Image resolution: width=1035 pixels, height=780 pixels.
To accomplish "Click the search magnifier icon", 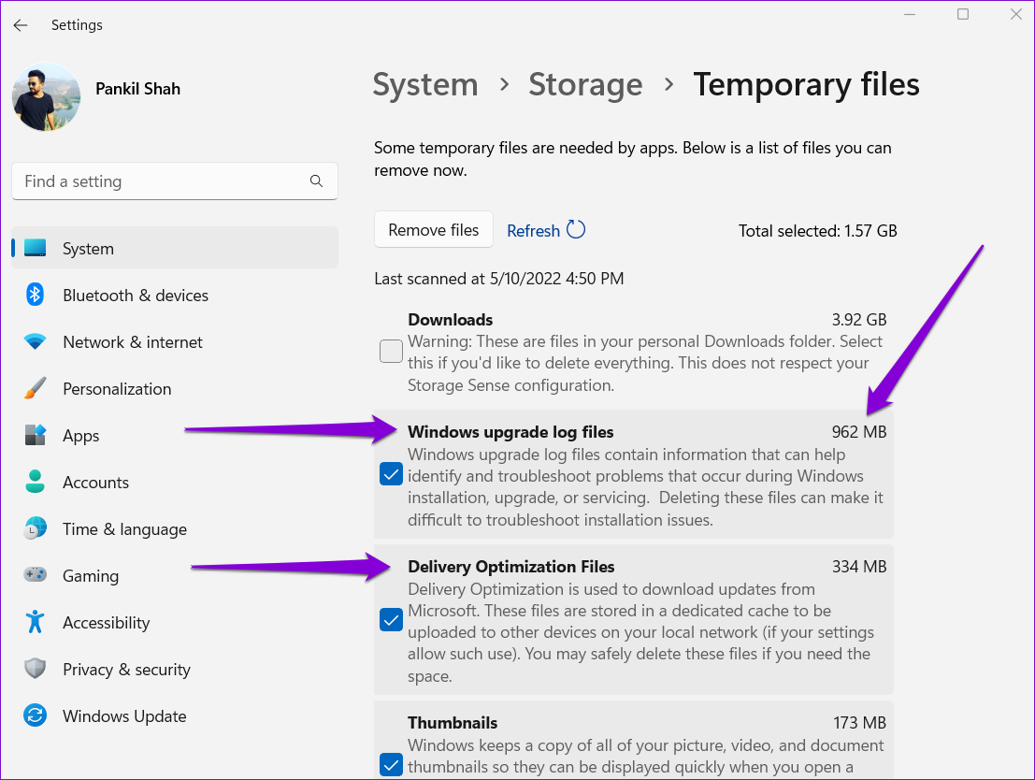I will pos(316,181).
